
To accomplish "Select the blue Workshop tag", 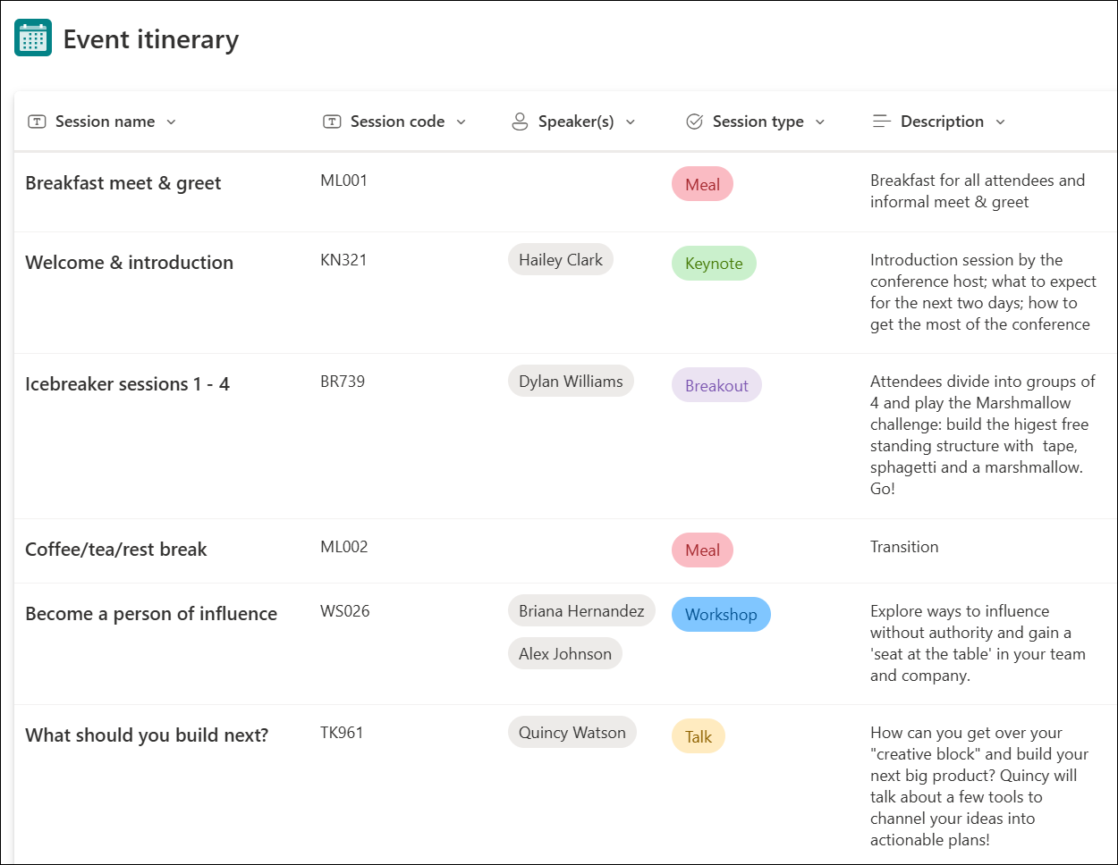I will coord(721,614).
